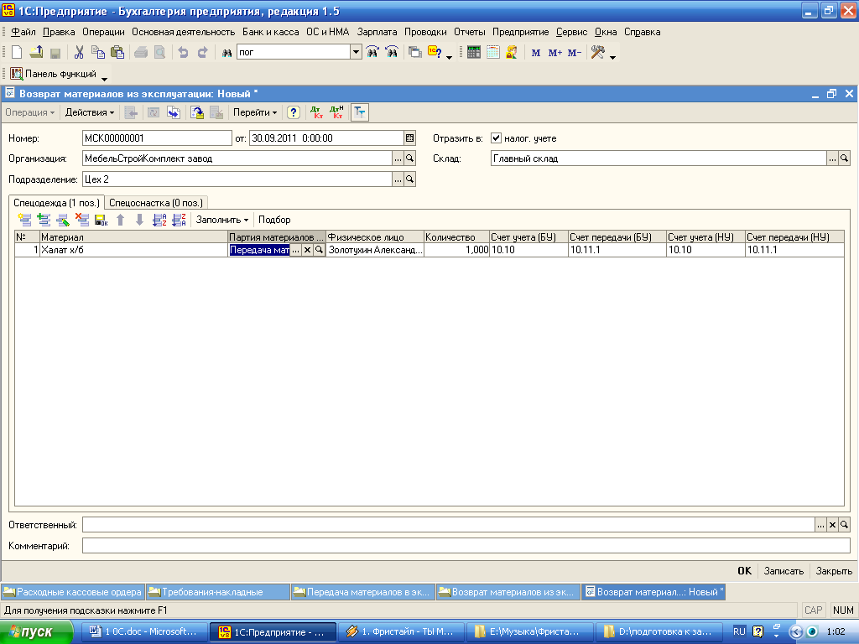Image resolution: width=859 pixels, height=644 pixels.
Task: Open the Заполнить dropdown menu
Action: tap(221, 221)
